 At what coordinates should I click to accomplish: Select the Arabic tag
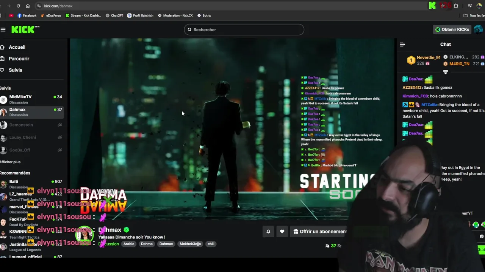pyautogui.click(x=129, y=244)
